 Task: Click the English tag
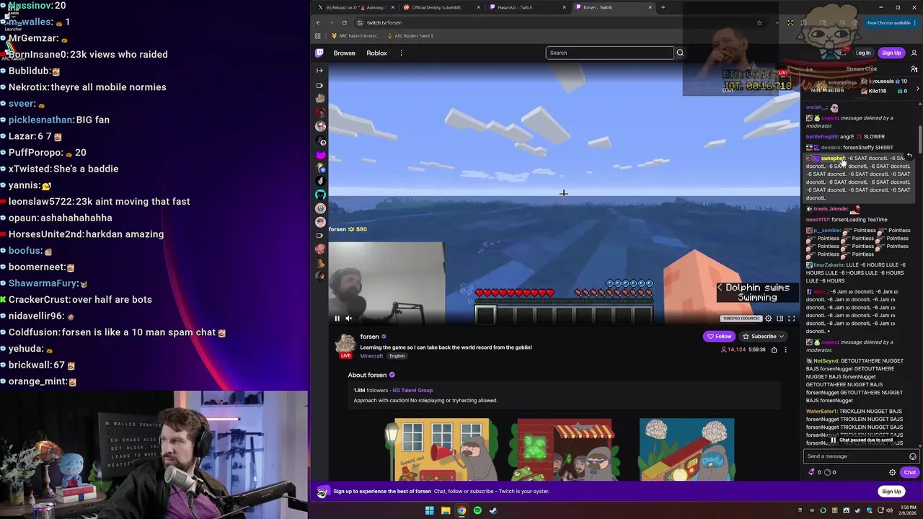[x=397, y=356]
